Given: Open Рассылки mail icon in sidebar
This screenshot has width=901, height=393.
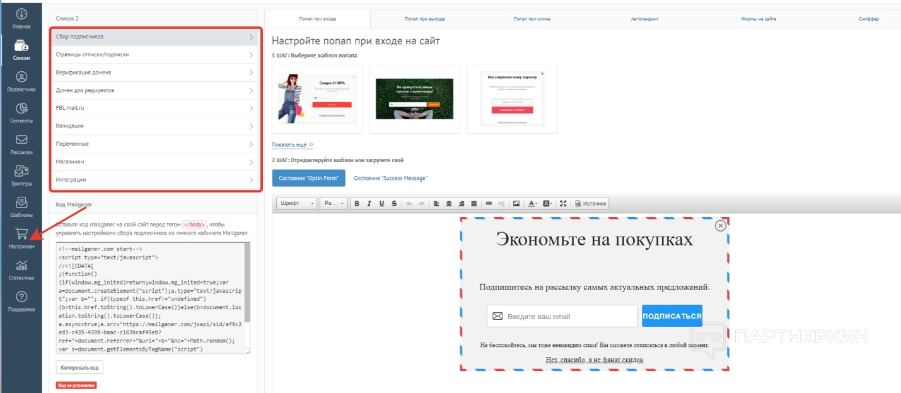Looking at the screenshot, I should (21, 144).
